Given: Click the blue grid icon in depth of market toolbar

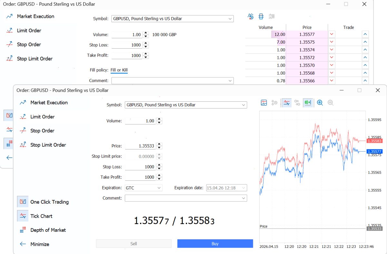Looking at the screenshot, I should pyautogui.click(x=261, y=16).
